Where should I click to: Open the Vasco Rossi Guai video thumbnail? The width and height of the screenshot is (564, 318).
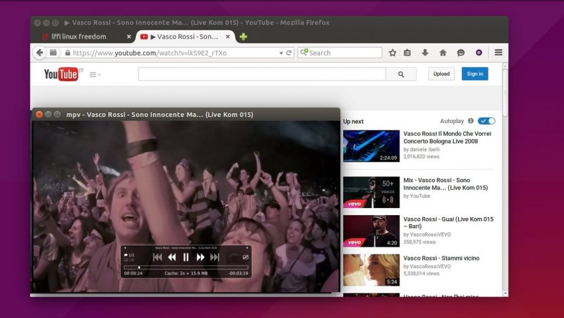tap(371, 231)
